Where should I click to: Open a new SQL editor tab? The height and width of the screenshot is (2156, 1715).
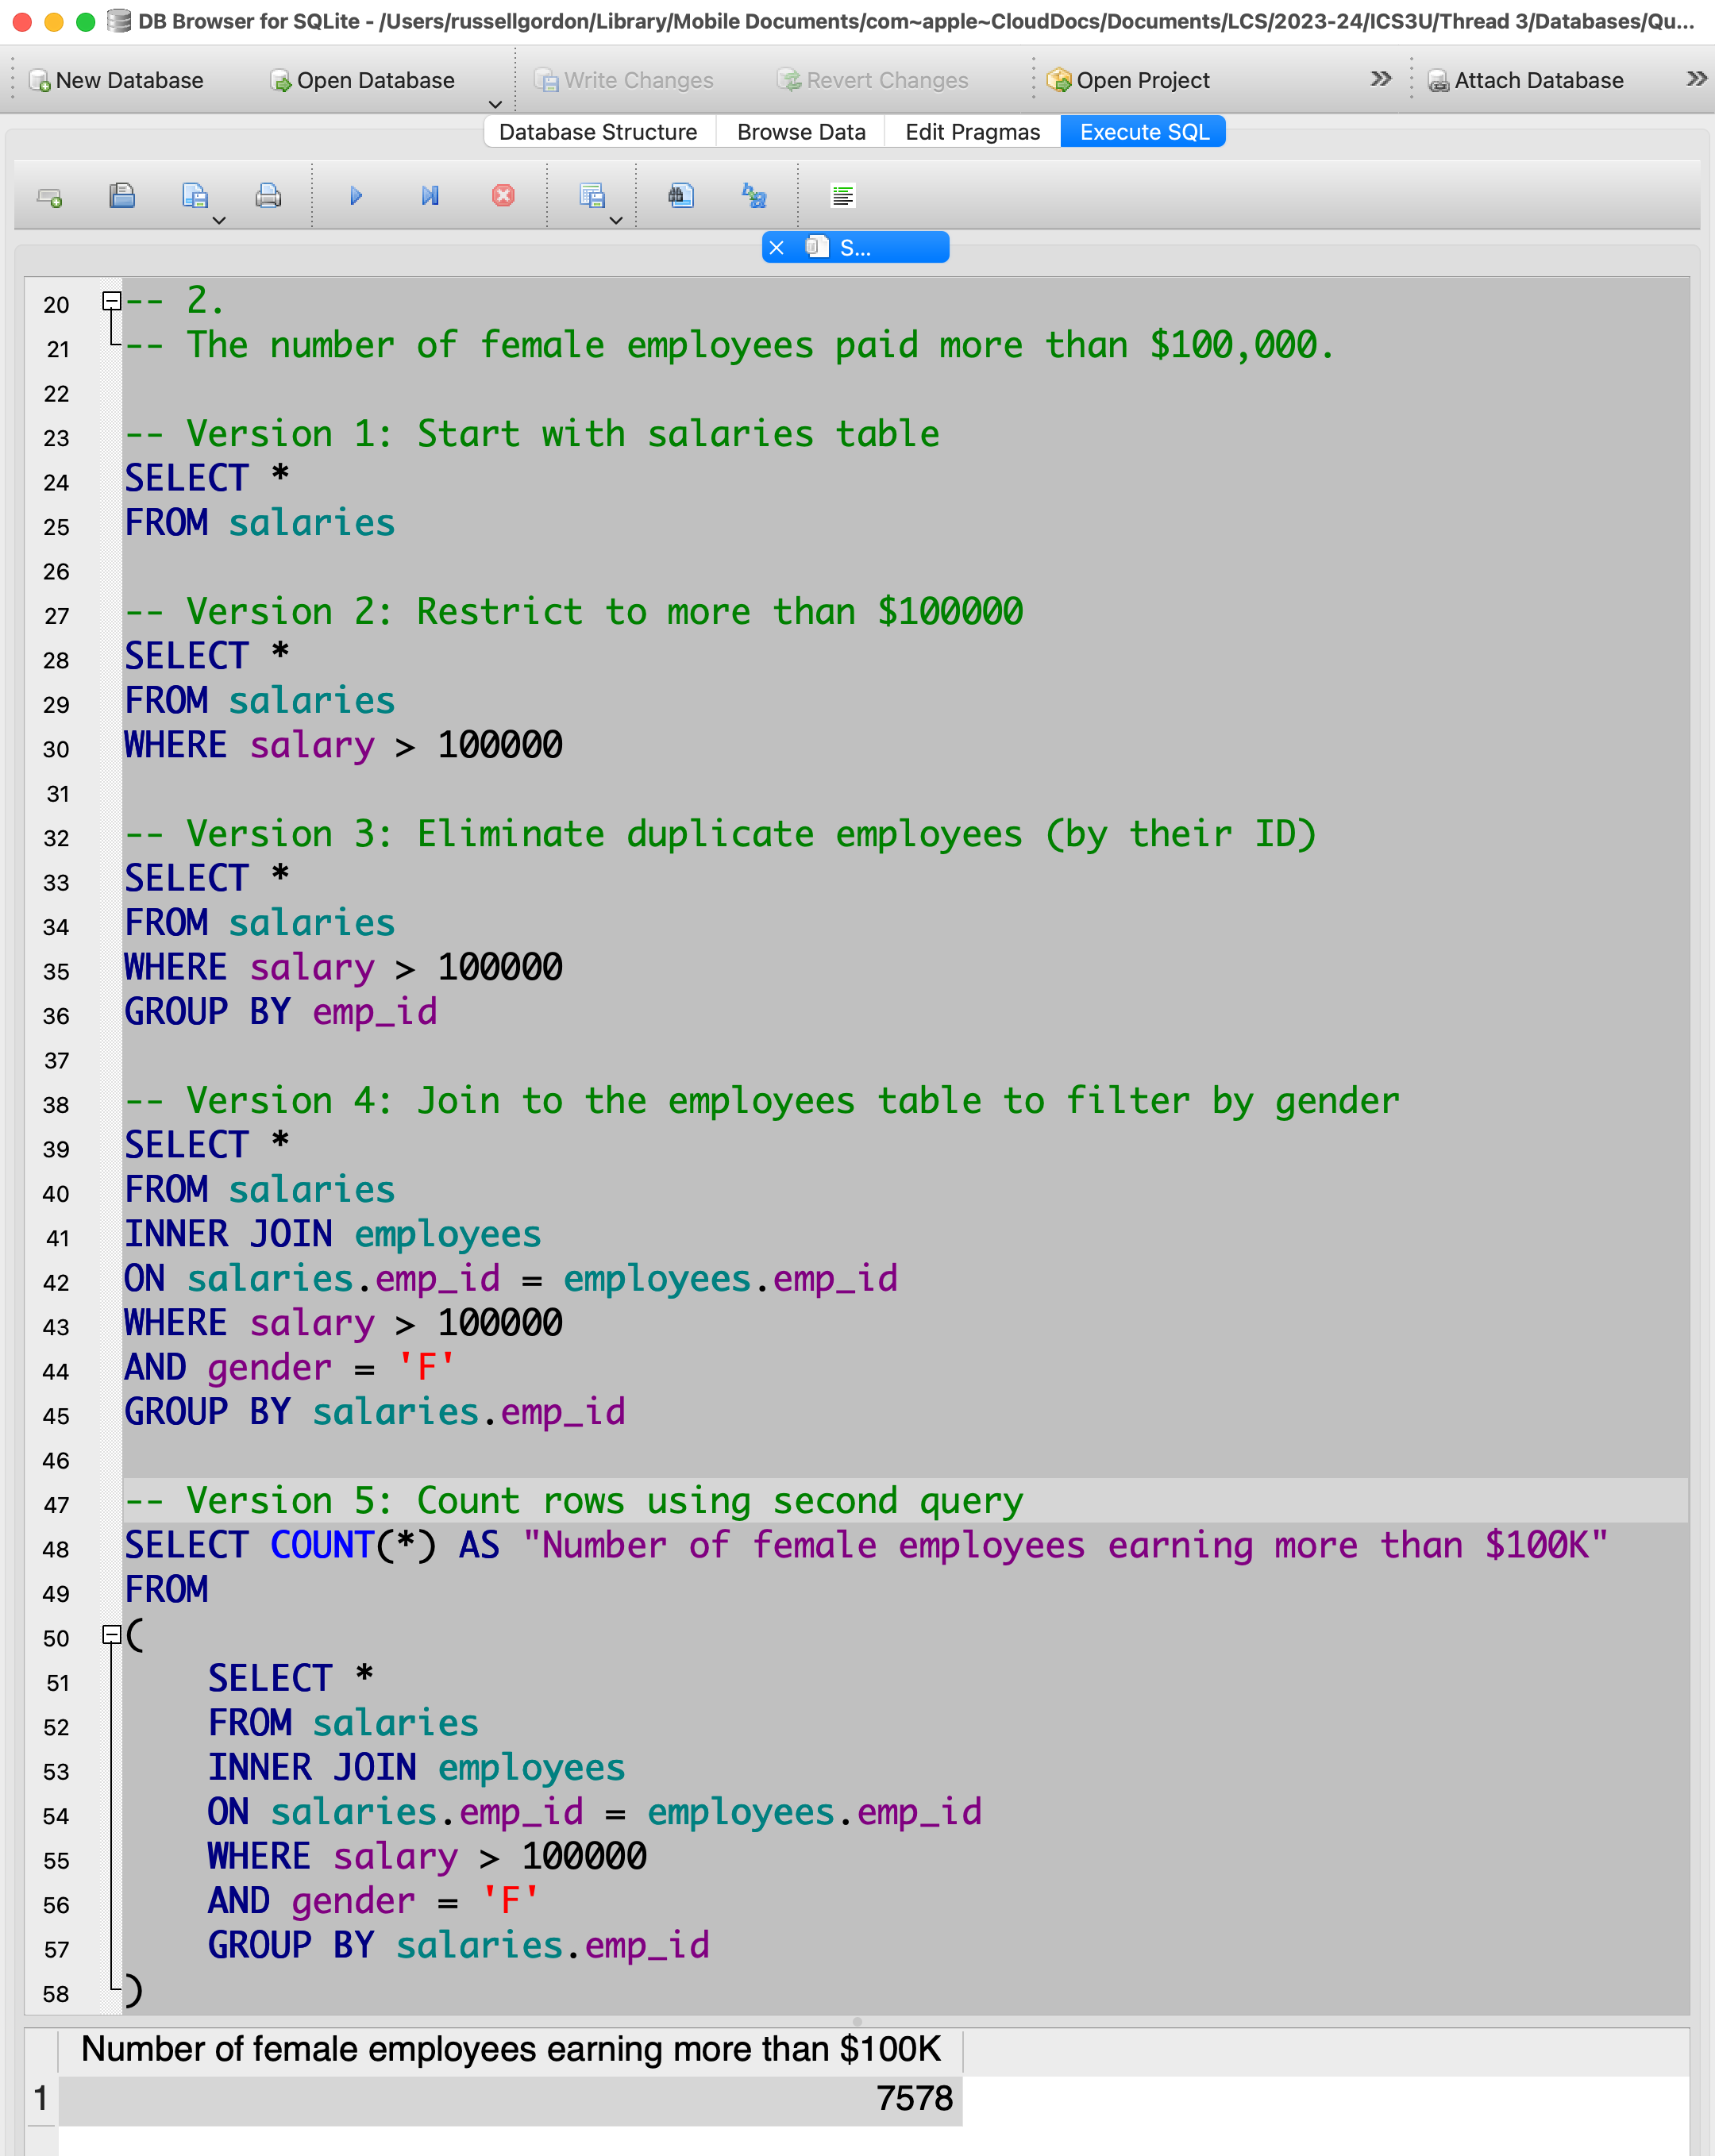49,197
